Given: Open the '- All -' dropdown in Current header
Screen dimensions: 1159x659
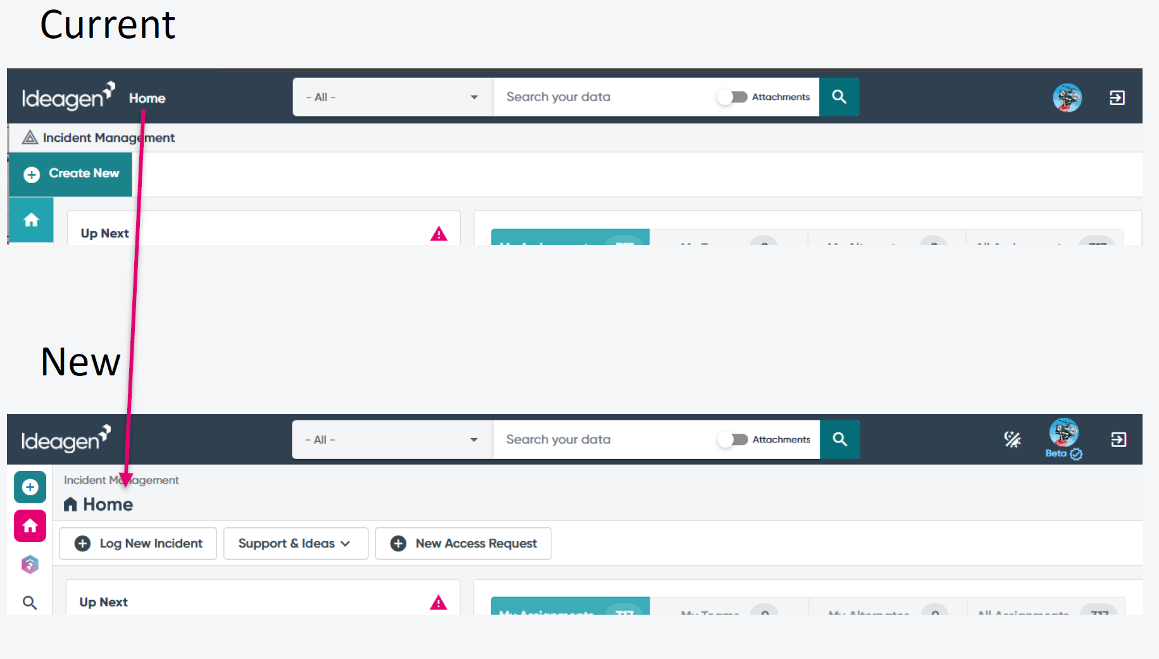Looking at the screenshot, I should click(x=392, y=97).
